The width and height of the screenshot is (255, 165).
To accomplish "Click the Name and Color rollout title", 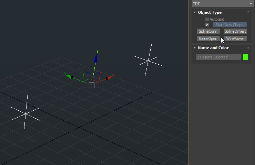I will [x=213, y=48].
